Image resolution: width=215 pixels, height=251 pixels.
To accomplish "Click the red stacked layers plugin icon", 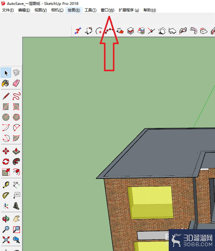I will (130, 31).
